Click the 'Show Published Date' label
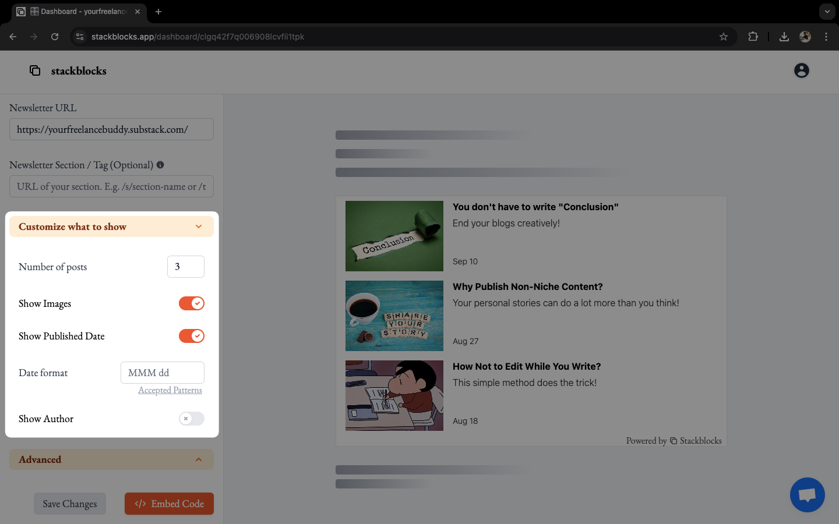 (x=62, y=336)
